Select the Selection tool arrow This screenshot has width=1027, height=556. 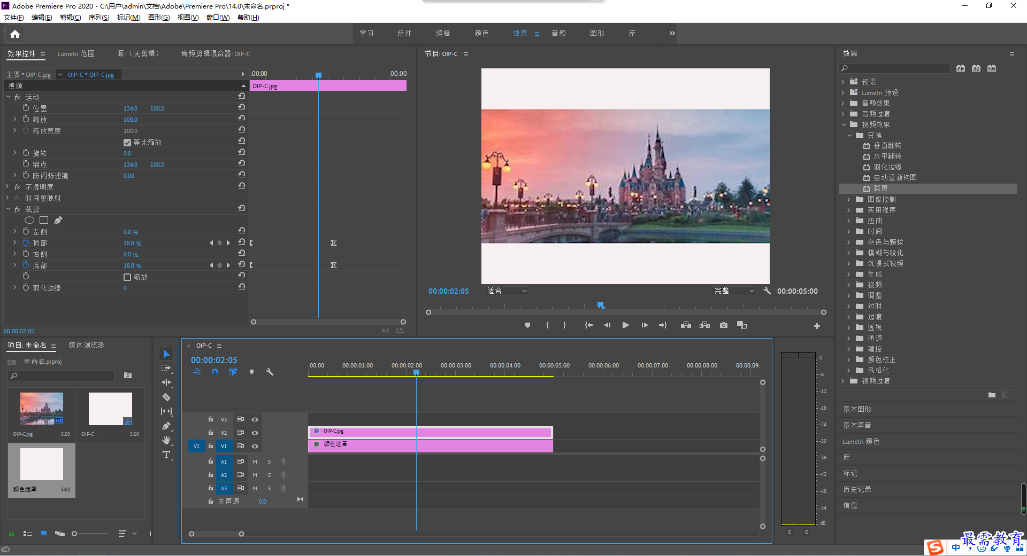tap(166, 354)
